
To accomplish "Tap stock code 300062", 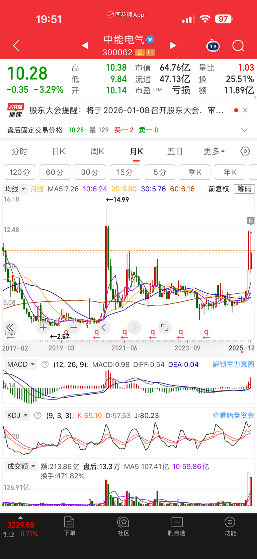I will pyautogui.click(x=117, y=53).
